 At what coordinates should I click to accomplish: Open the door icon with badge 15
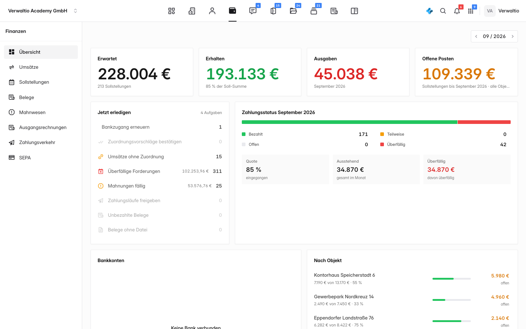click(273, 11)
